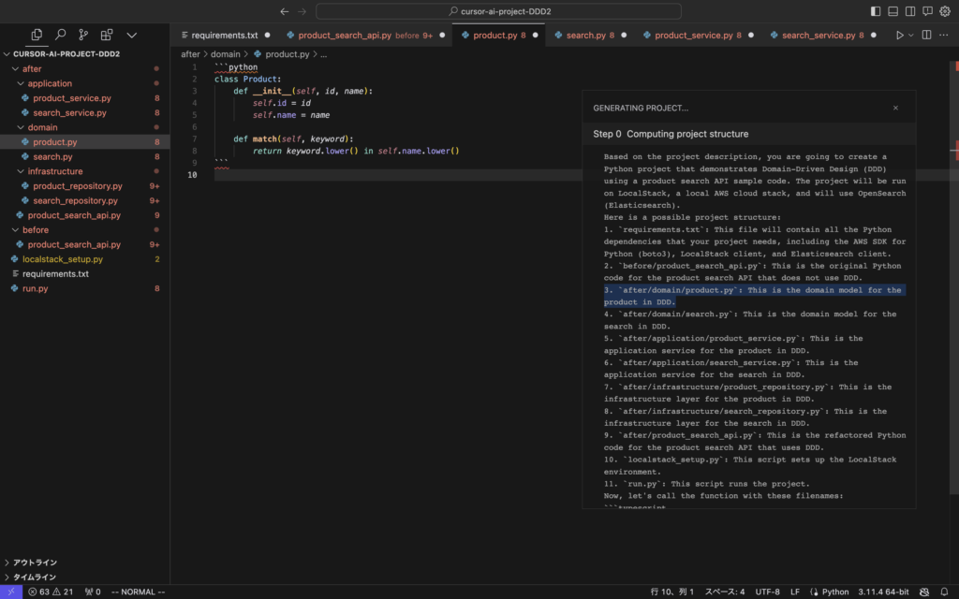Toggle the secondary sidebar layout button
959x599 pixels.
pyautogui.click(x=909, y=11)
